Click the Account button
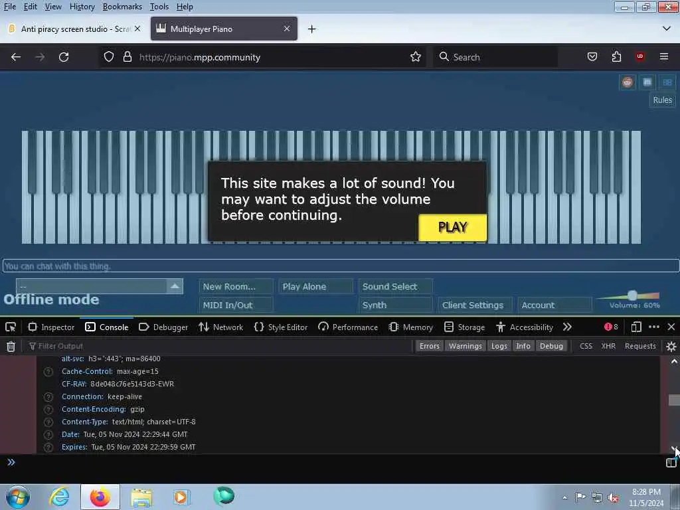The height and width of the screenshot is (510, 680). click(554, 305)
